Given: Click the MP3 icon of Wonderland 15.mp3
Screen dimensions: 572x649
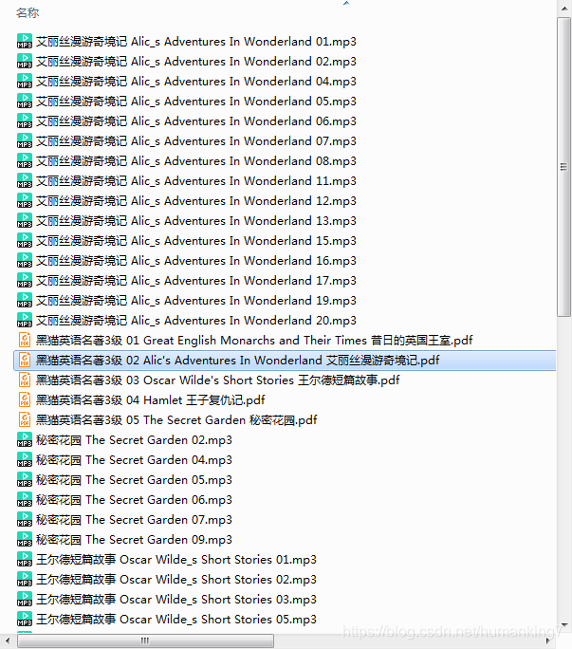Looking at the screenshot, I should tap(25, 240).
